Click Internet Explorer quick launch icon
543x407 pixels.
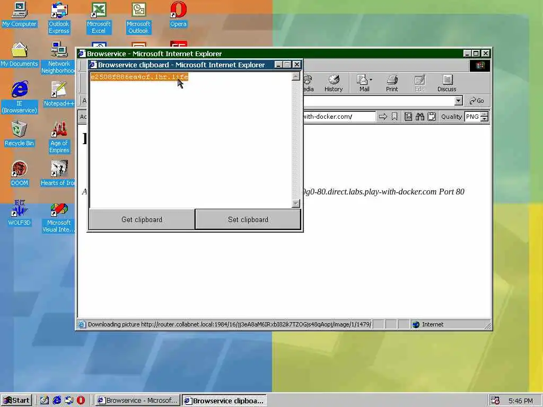[57, 401]
